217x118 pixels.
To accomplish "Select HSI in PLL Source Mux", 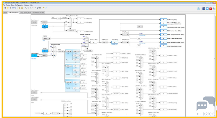I will point(55,51).
